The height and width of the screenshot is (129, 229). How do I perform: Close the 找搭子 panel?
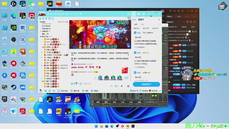click(x=159, y=19)
